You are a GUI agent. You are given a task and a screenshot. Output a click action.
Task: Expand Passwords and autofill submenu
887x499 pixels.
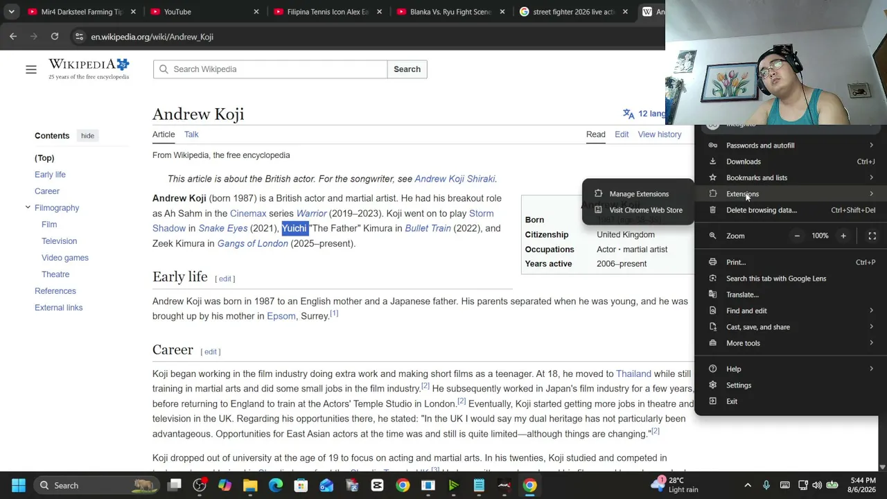[x=790, y=146]
